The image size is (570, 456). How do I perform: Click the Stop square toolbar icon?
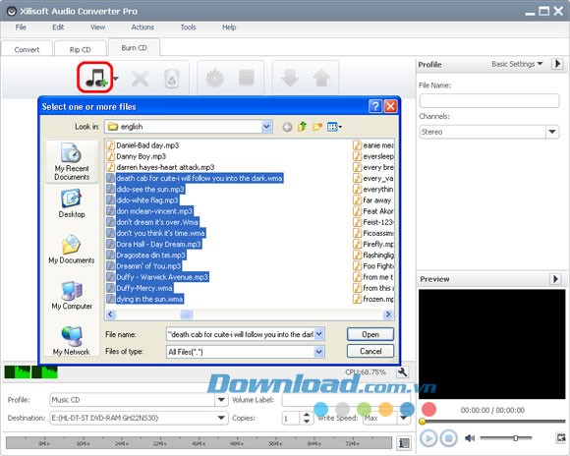[246, 78]
